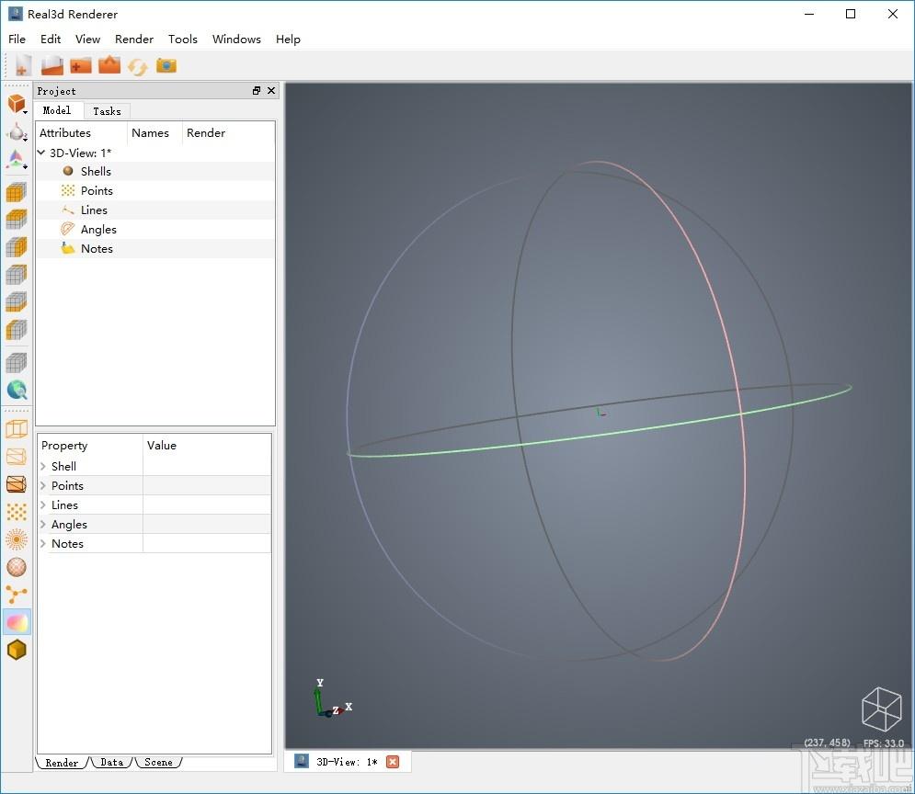This screenshot has height=794, width=915.
Task: Float the Project panel with the undock button
Action: click(257, 90)
